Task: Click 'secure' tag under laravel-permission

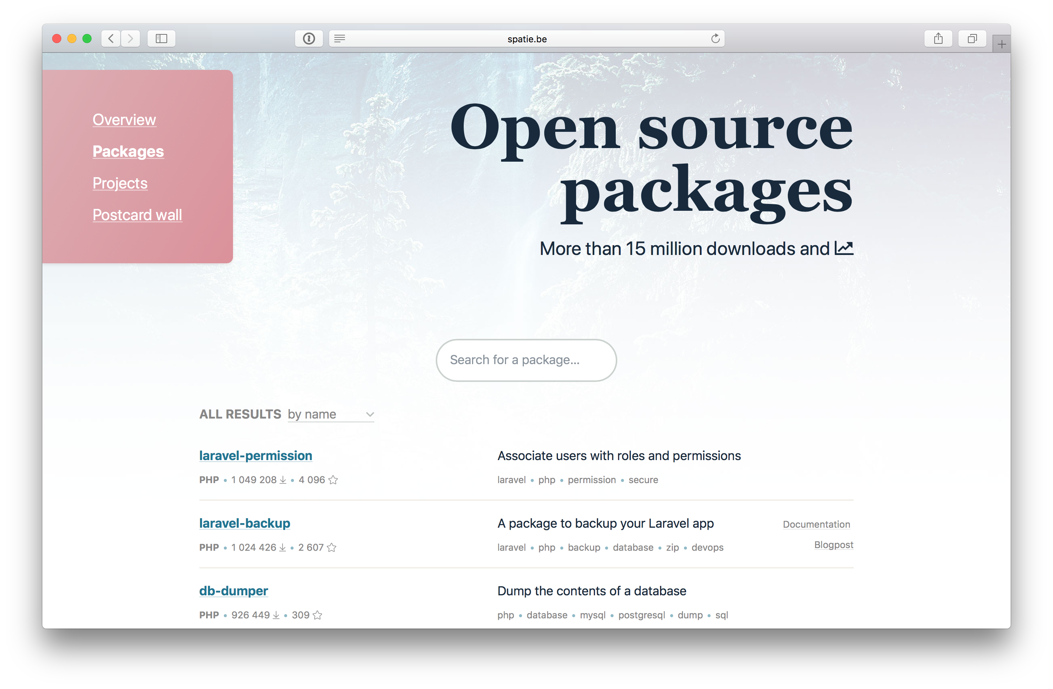Action: pos(643,480)
